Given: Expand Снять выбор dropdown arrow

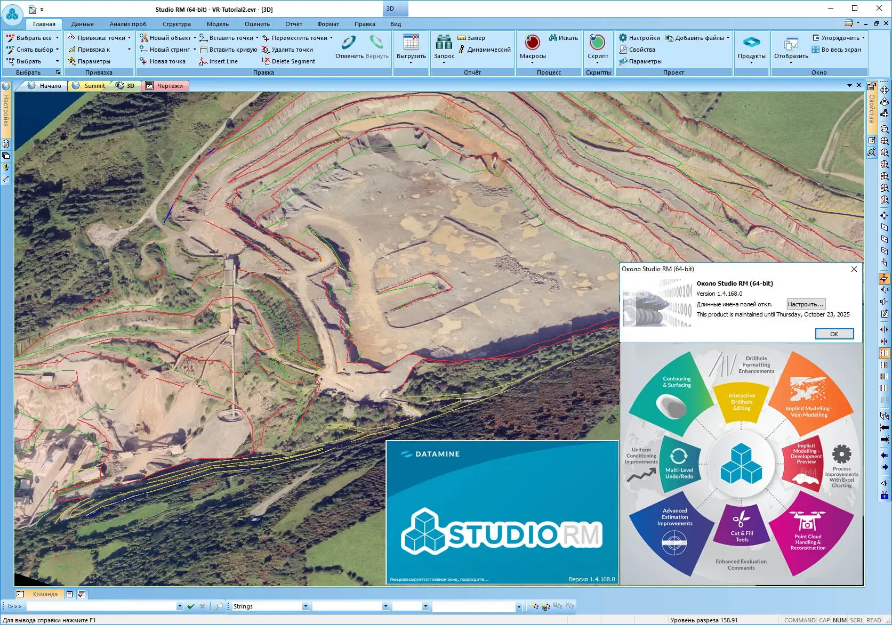Looking at the screenshot, I should coord(58,50).
